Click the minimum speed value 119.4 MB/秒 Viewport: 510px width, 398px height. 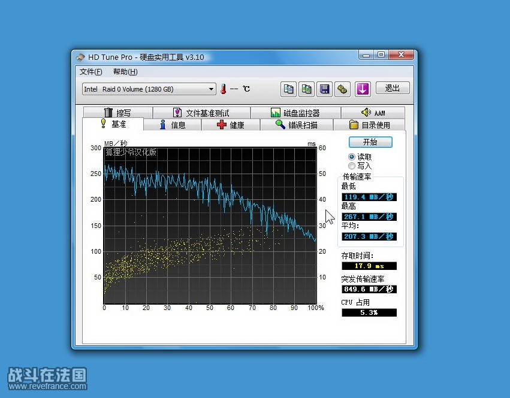[369, 197]
